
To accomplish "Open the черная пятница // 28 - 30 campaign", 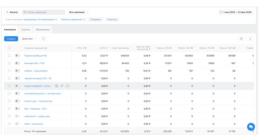I will 38,78.
